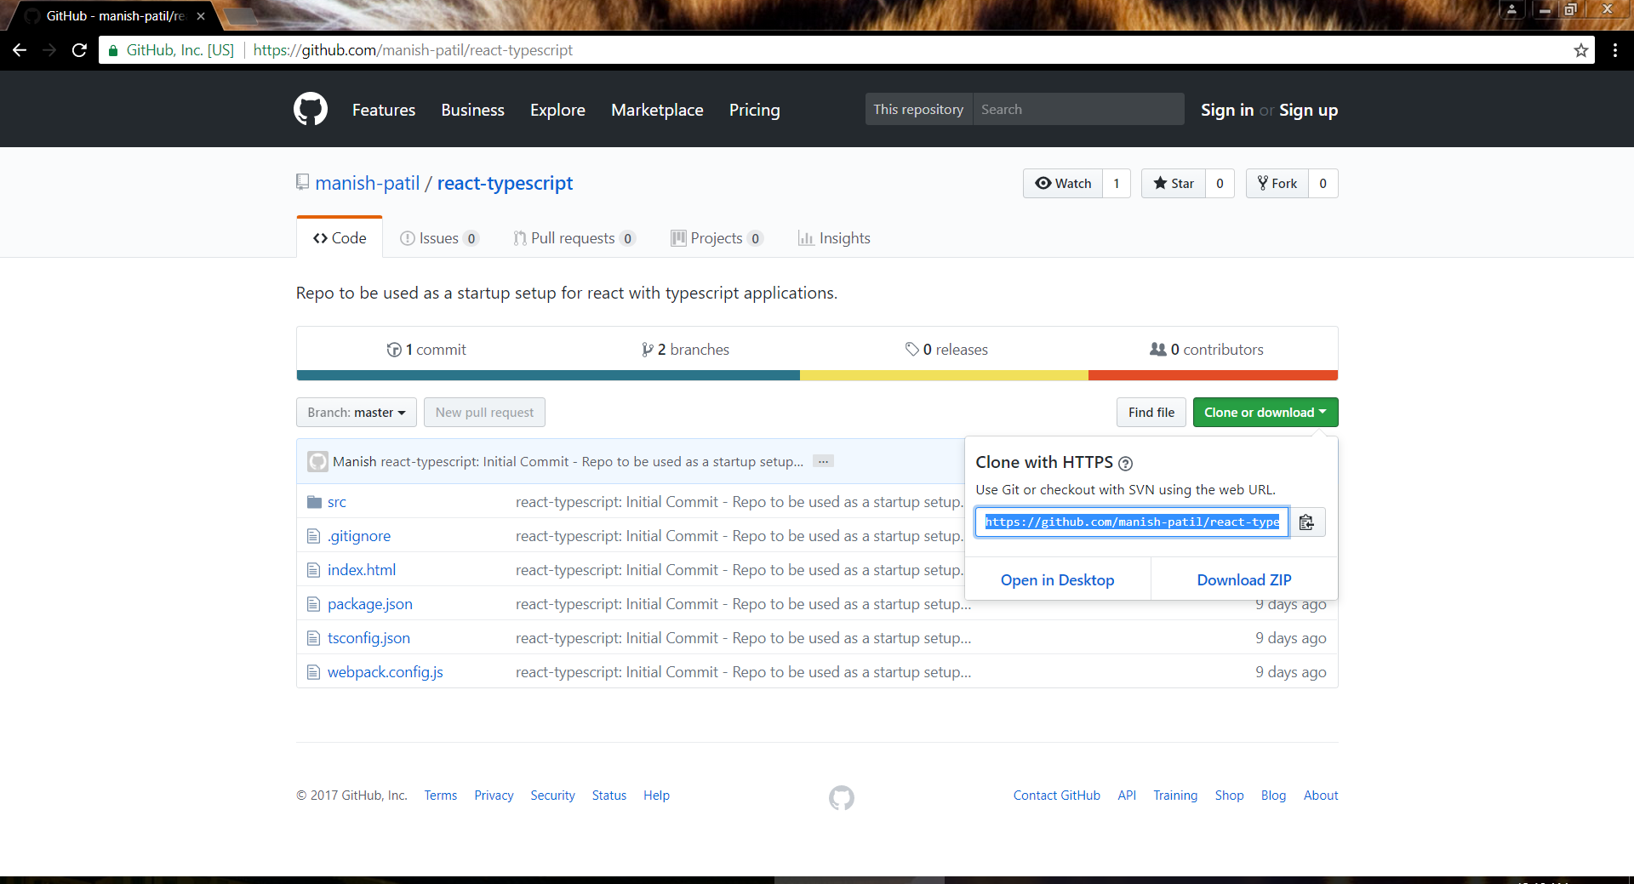Click the blue TypeScript segment of the language bar
This screenshot has height=884, width=1634.
tap(548, 375)
